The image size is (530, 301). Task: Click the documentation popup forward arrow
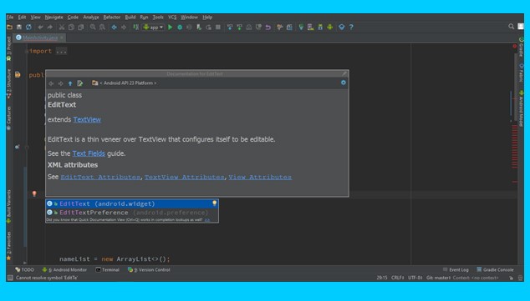pos(60,83)
